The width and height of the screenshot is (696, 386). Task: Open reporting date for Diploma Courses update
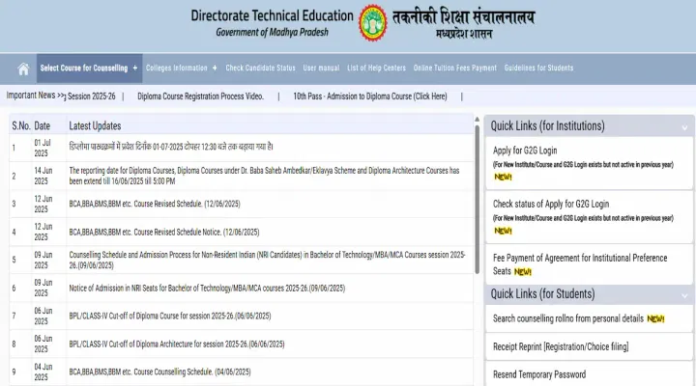tap(264, 176)
